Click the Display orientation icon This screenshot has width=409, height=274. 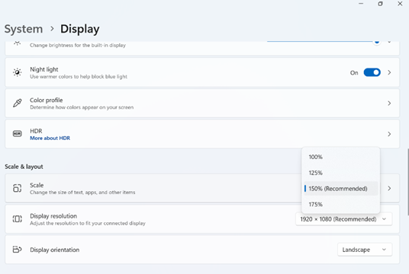[18, 250]
